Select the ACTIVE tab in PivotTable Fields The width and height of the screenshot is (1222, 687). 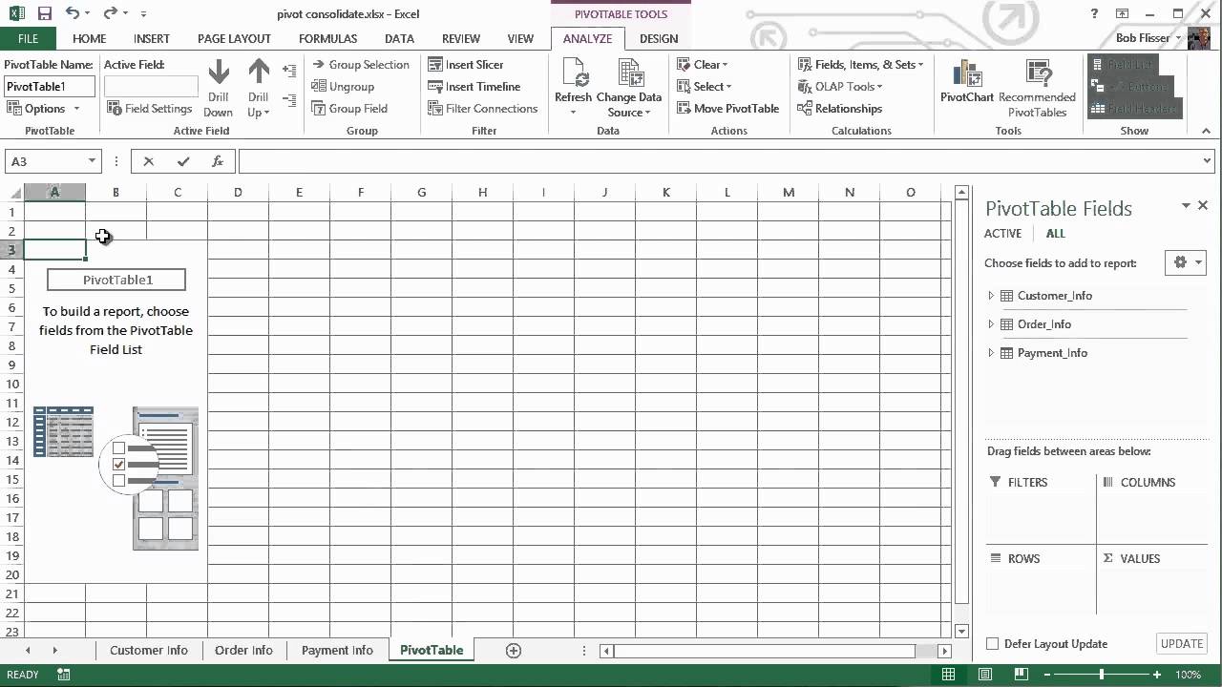point(1002,234)
